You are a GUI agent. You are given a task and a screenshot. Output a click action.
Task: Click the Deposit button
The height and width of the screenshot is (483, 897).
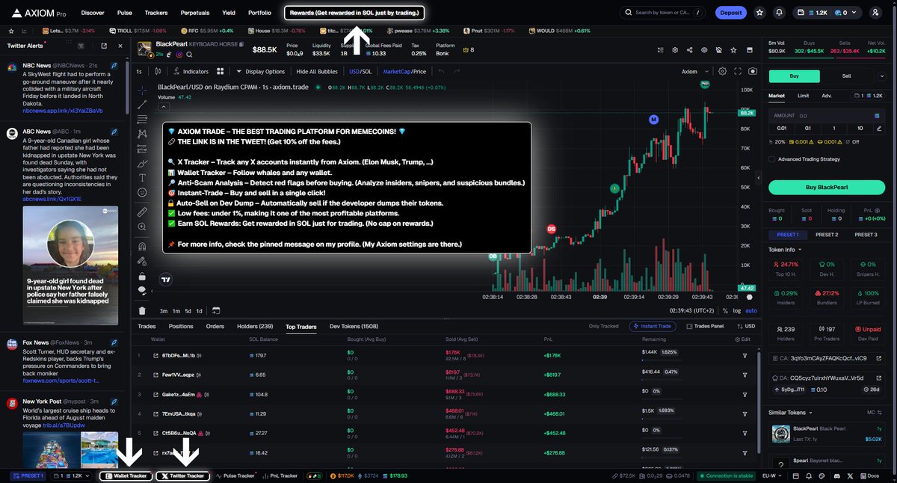[x=731, y=12]
